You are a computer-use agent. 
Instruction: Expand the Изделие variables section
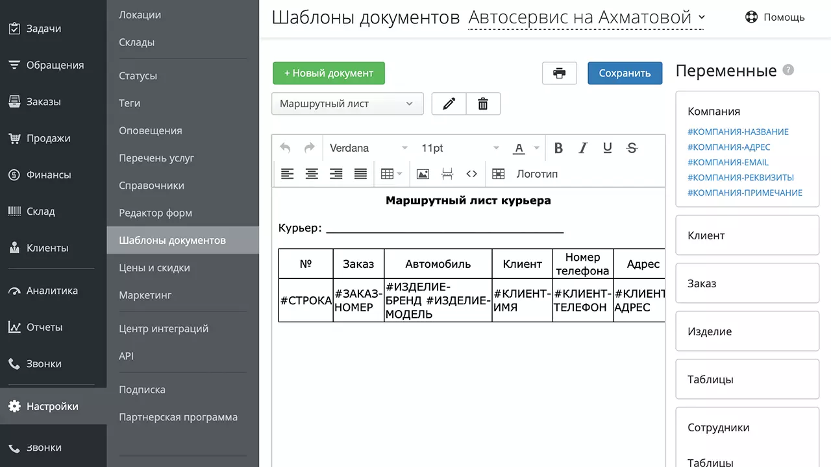point(747,331)
